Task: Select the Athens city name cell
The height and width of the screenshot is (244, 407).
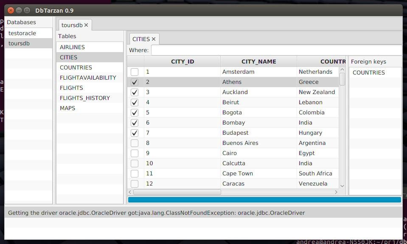Action: (258, 82)
